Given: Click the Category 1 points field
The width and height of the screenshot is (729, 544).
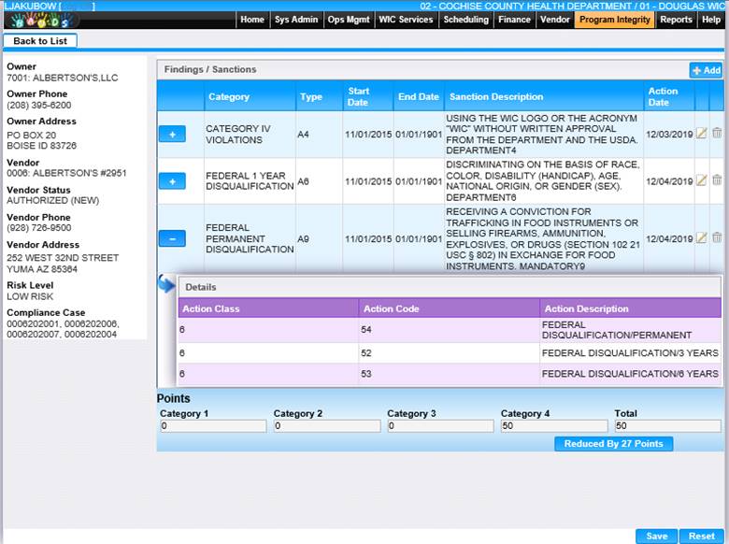Looking at the screenshot, I should point(213,426).
